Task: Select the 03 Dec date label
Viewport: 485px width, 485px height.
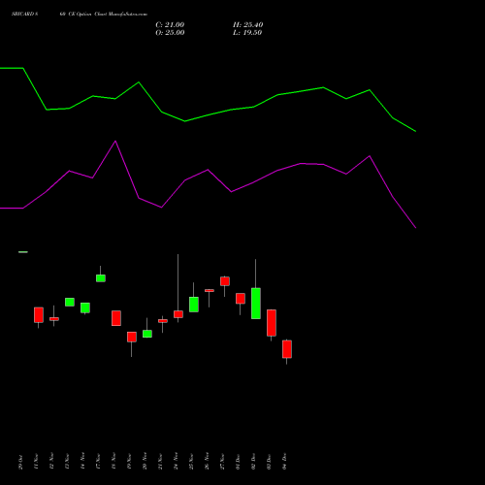Action: [269, 462]
